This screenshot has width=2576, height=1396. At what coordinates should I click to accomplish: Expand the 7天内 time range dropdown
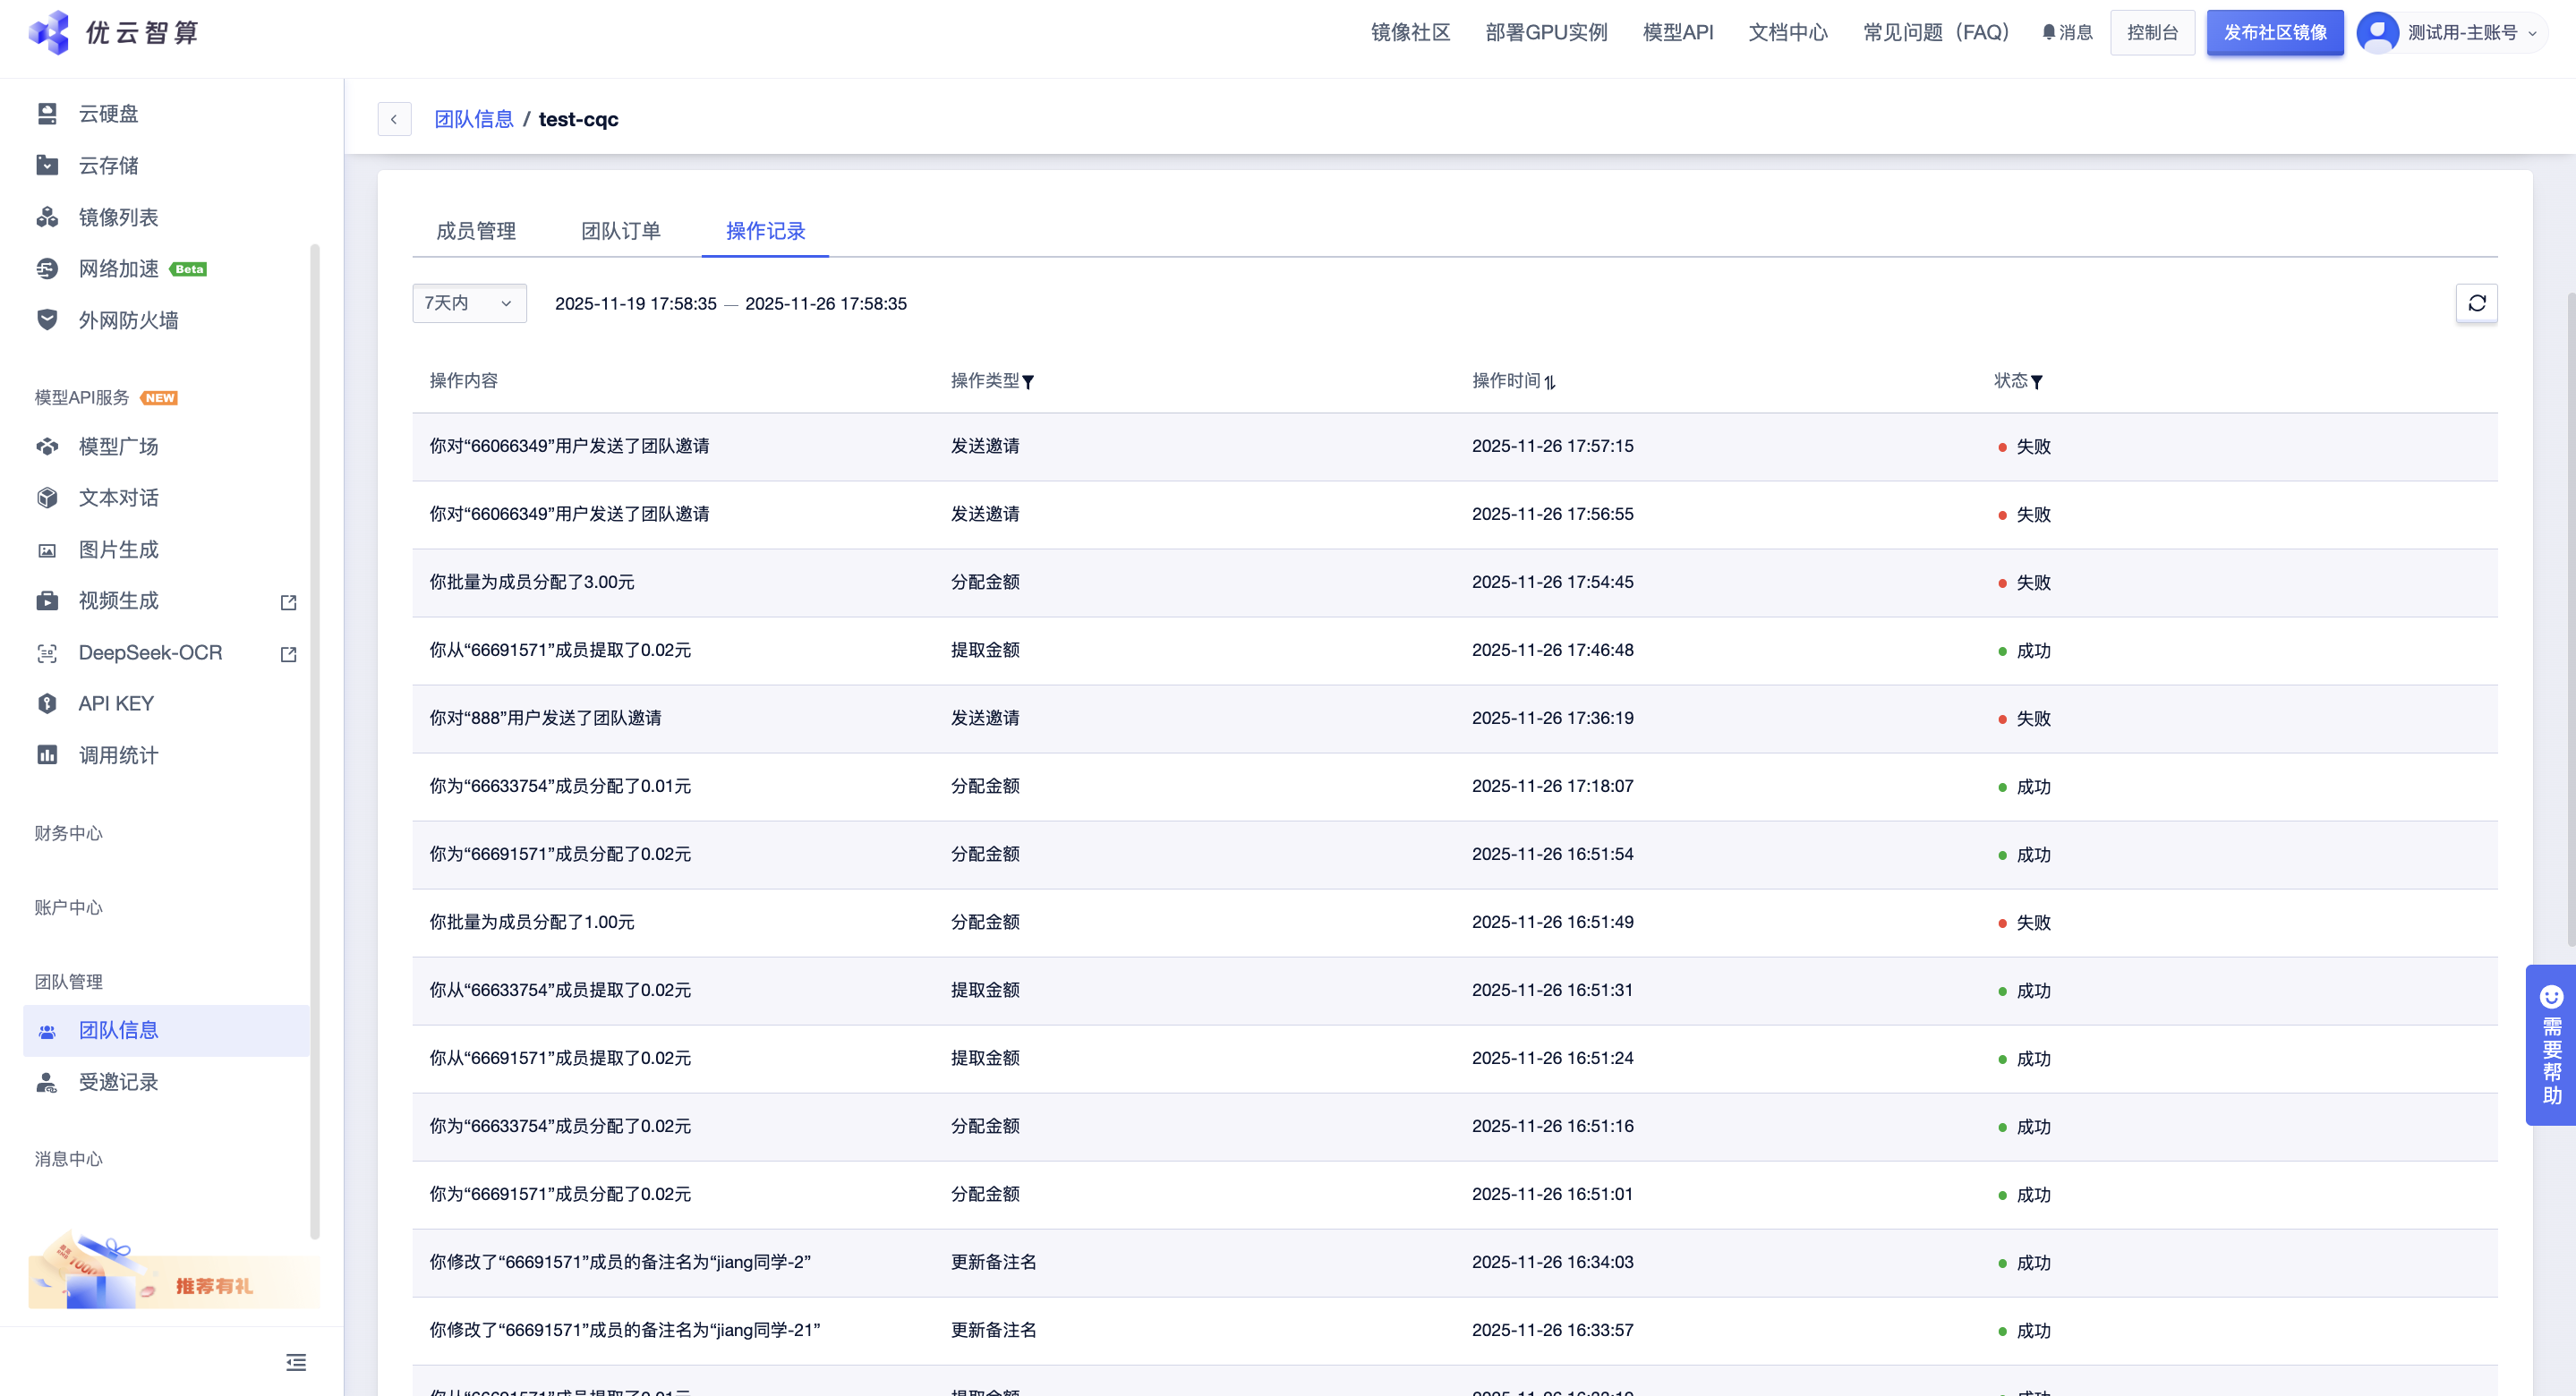(x=469, y=303)
